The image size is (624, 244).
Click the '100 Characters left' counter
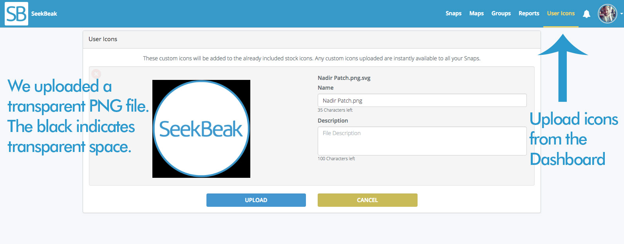point(336,159)
